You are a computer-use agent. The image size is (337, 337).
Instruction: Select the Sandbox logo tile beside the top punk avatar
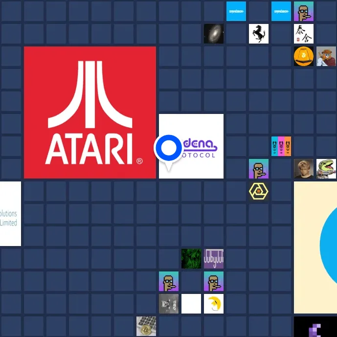pos(281,11)
